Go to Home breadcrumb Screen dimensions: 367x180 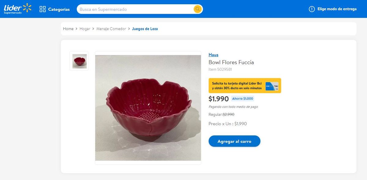pyautogui.click(x=68, y=29)
